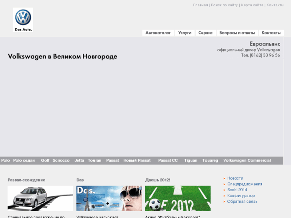
Task: Open the Главная top link
Action: pos(201,5)
